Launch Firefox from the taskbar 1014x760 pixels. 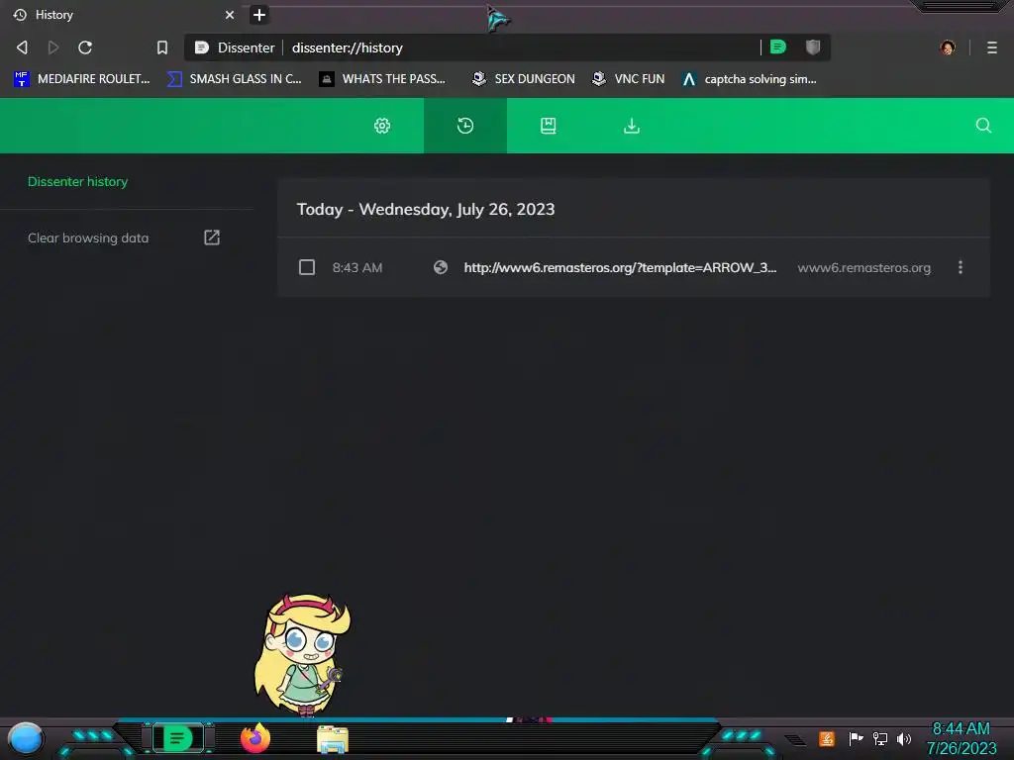255,738
